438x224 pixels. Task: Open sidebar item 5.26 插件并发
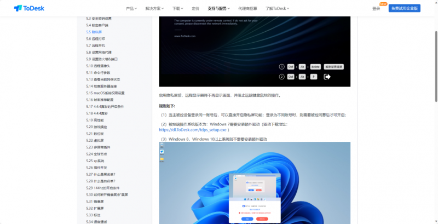pos(96,168)
